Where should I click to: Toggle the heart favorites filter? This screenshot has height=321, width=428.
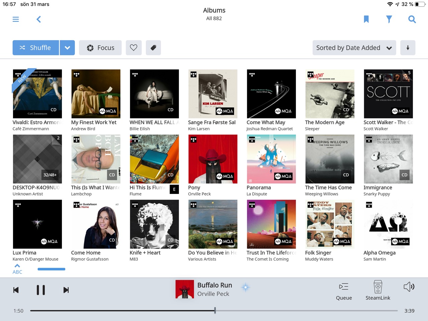coord(133,48)
